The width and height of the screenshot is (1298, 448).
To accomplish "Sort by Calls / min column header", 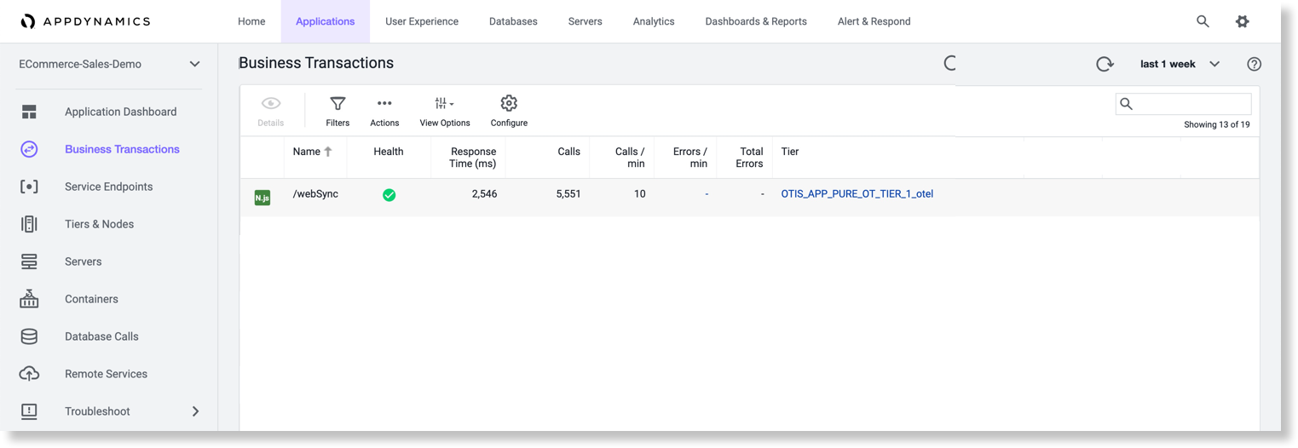I will (629, 158).
